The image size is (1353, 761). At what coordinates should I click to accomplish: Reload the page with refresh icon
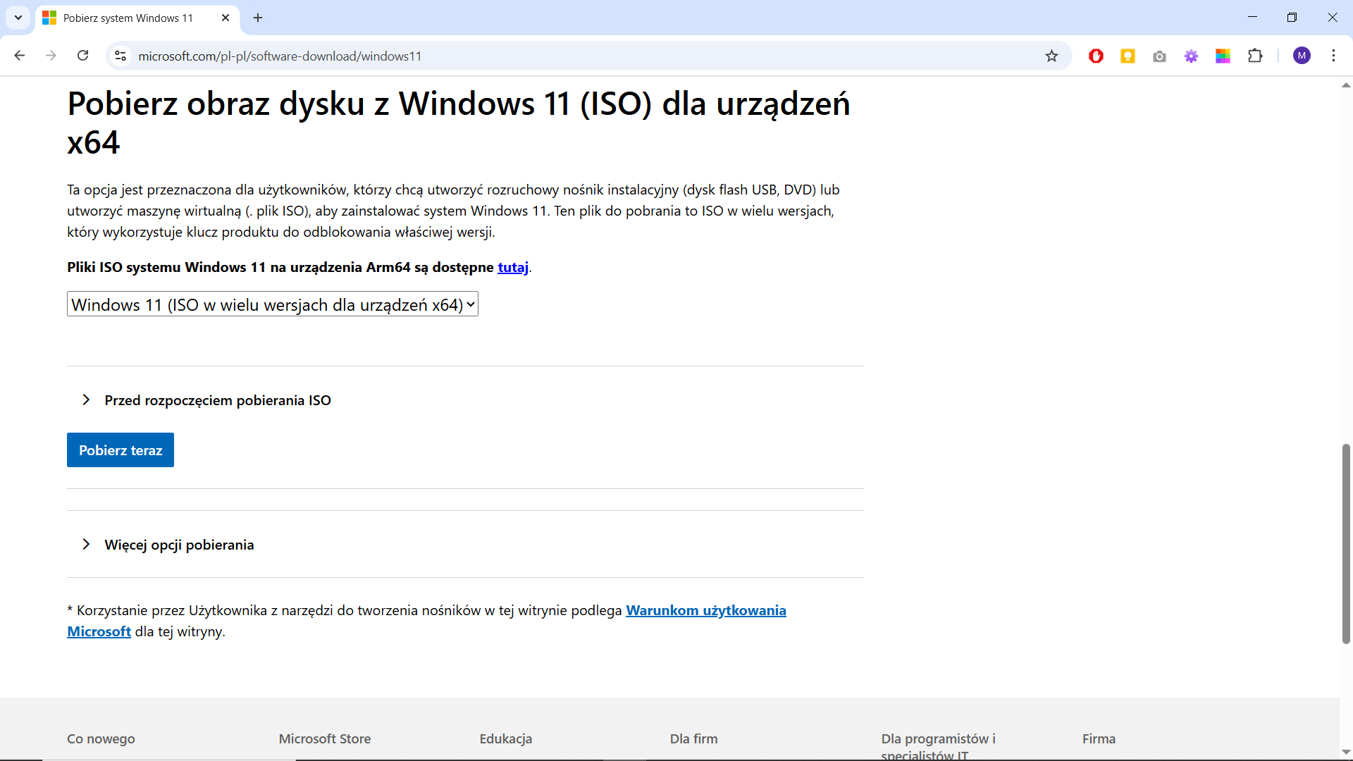tap(82, 56)
